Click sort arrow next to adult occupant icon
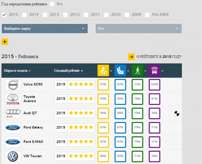The image size is (202, 164). pos(111,71)
